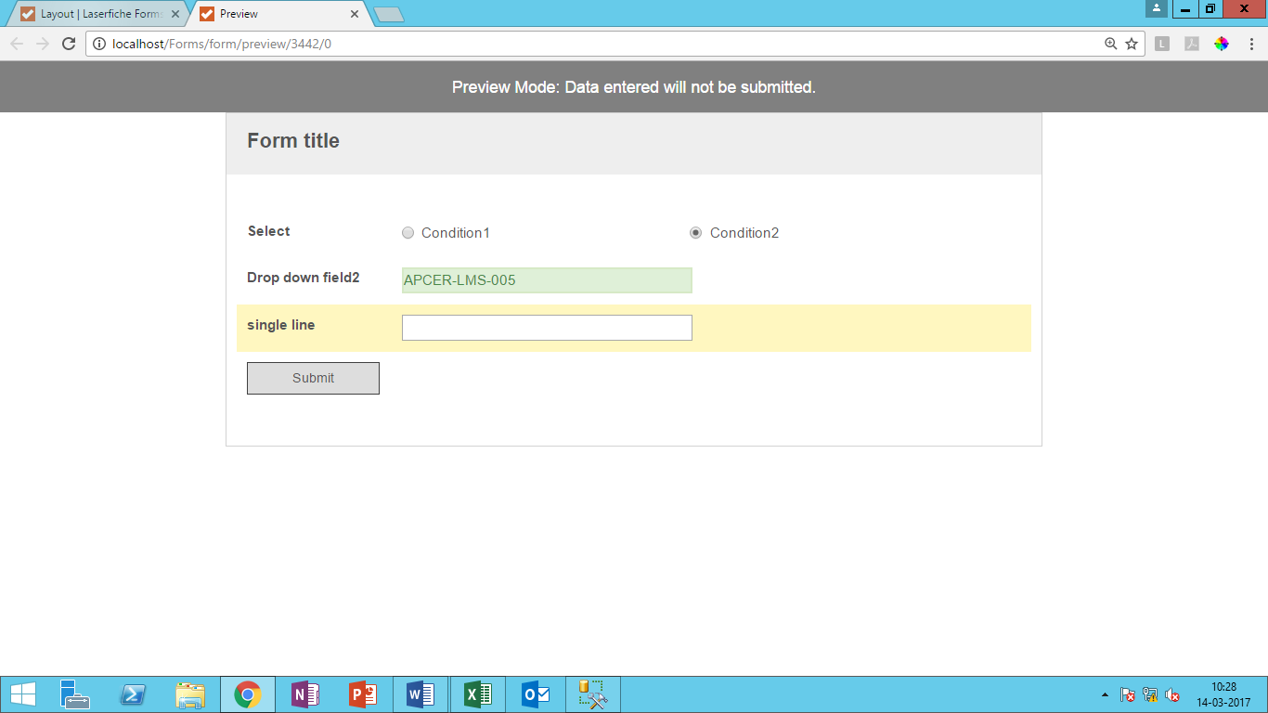The image size is (1268, 713).
Task: Open the database tools icon in the taskbar
Action: (593, 694)
